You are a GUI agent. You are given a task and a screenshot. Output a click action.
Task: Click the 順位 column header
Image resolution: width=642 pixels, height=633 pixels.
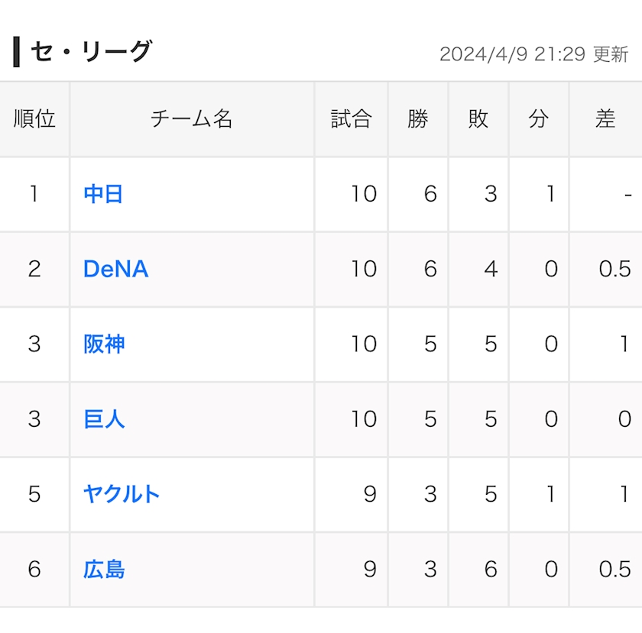coord(34,119)
